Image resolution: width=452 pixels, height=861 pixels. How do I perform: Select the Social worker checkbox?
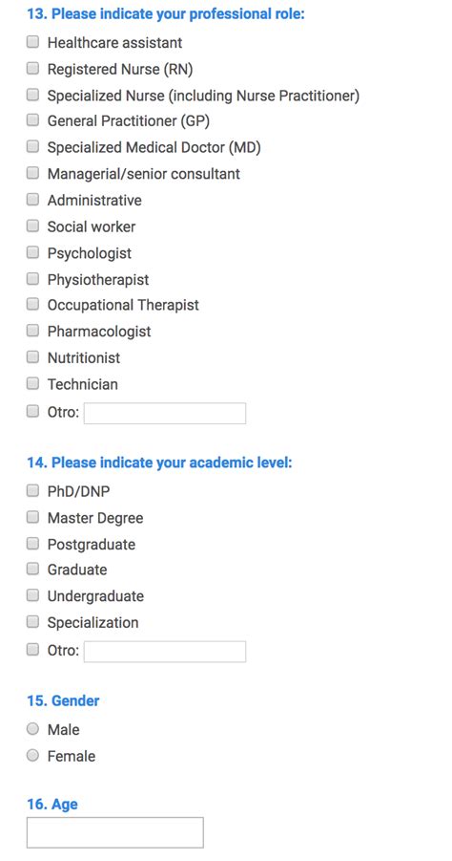pos(32,226)
